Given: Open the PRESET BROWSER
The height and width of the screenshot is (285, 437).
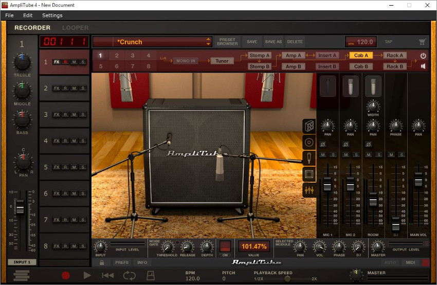Looking at the screenshot, I should 227,42.
